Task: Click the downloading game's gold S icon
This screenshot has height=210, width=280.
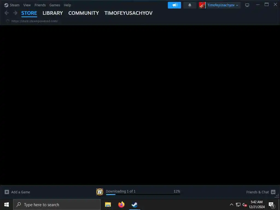Action: tap(100, 192)
